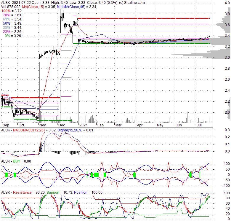Click the 3.6 price axis label
The height and width of the screenshot is (221, 231).
227,25
